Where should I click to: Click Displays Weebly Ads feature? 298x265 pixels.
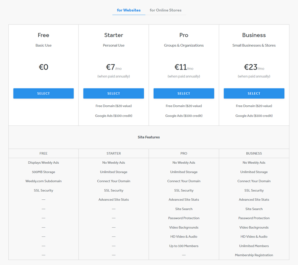pyautogui.click(x=43, y=163)
